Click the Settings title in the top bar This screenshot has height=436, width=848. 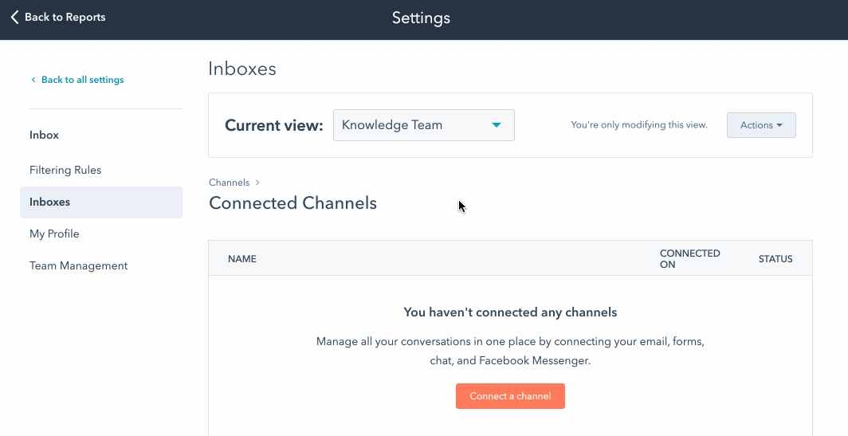coord(421,18)
